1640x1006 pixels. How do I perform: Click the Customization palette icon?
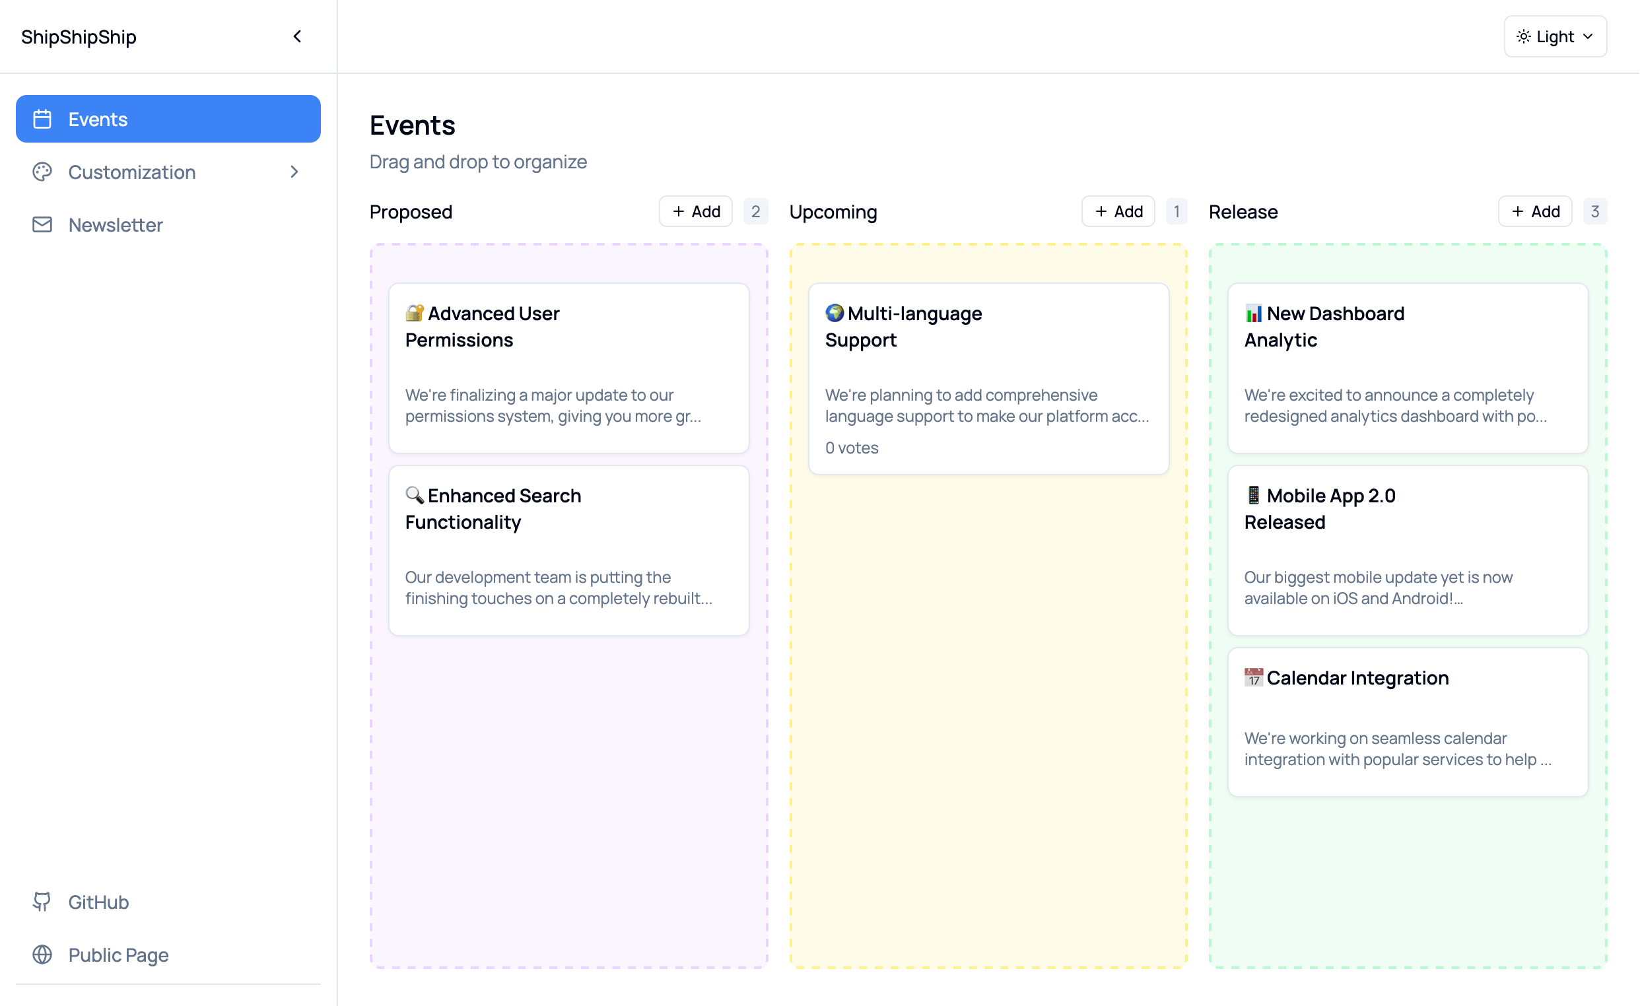tap(42, 172)
